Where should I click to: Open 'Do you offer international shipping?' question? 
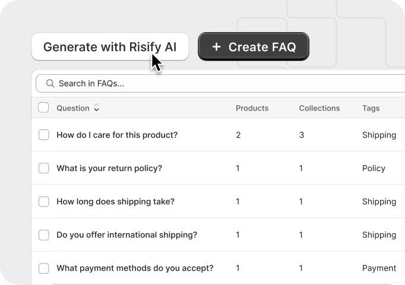[x=126, y=235]
